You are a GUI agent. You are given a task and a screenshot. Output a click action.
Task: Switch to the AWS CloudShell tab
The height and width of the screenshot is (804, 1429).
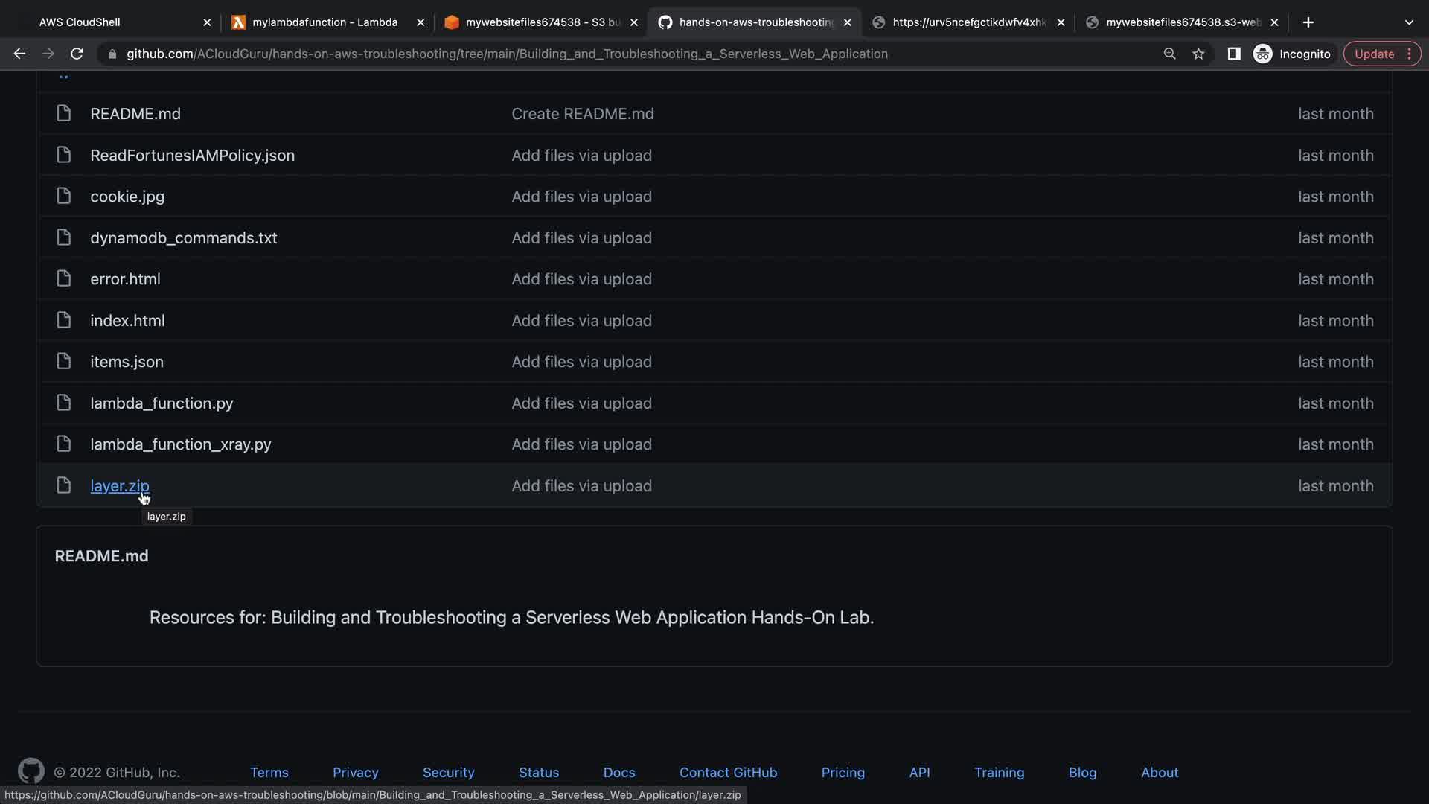[80, 22]
